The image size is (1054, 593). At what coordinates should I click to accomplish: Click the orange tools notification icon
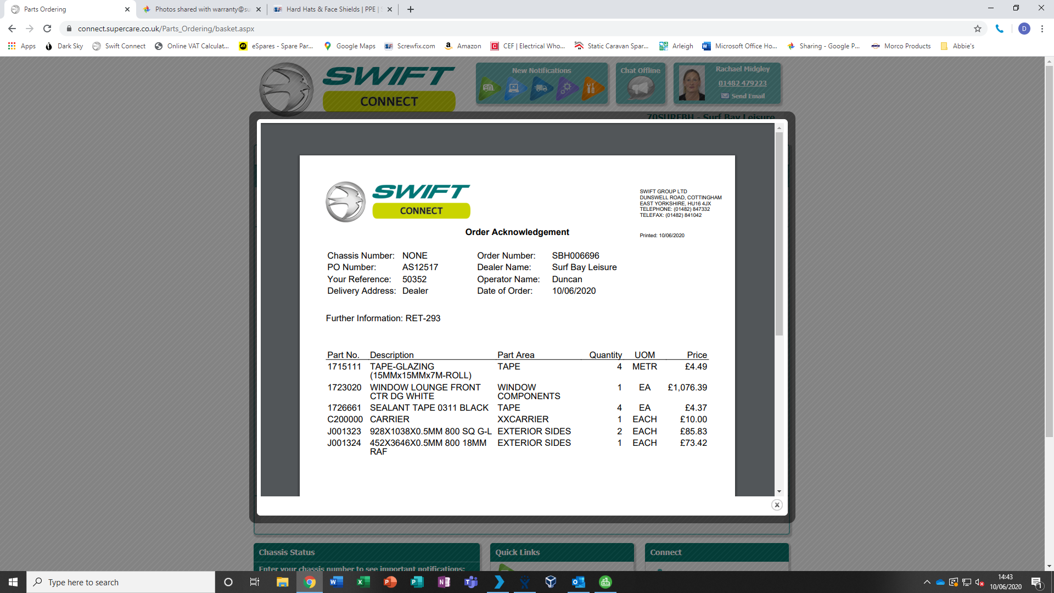click(592, 88)
